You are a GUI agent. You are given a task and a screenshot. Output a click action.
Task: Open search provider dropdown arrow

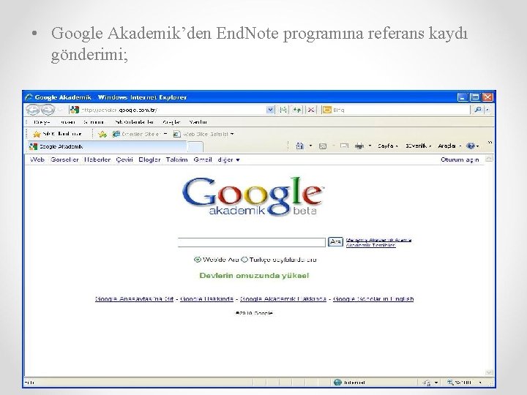[x=487, y=110]
